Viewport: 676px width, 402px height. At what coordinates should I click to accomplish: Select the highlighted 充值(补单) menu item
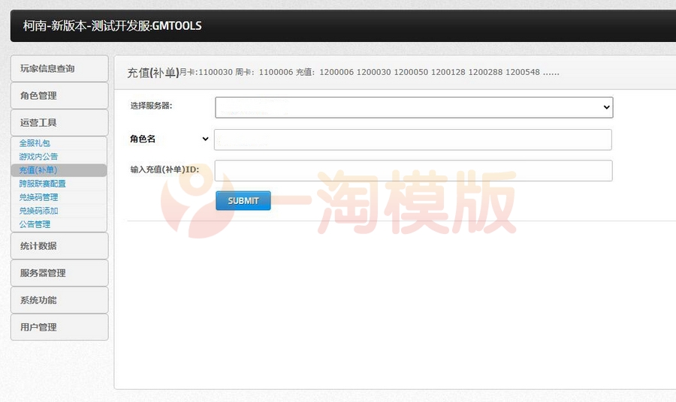point(38,170)
